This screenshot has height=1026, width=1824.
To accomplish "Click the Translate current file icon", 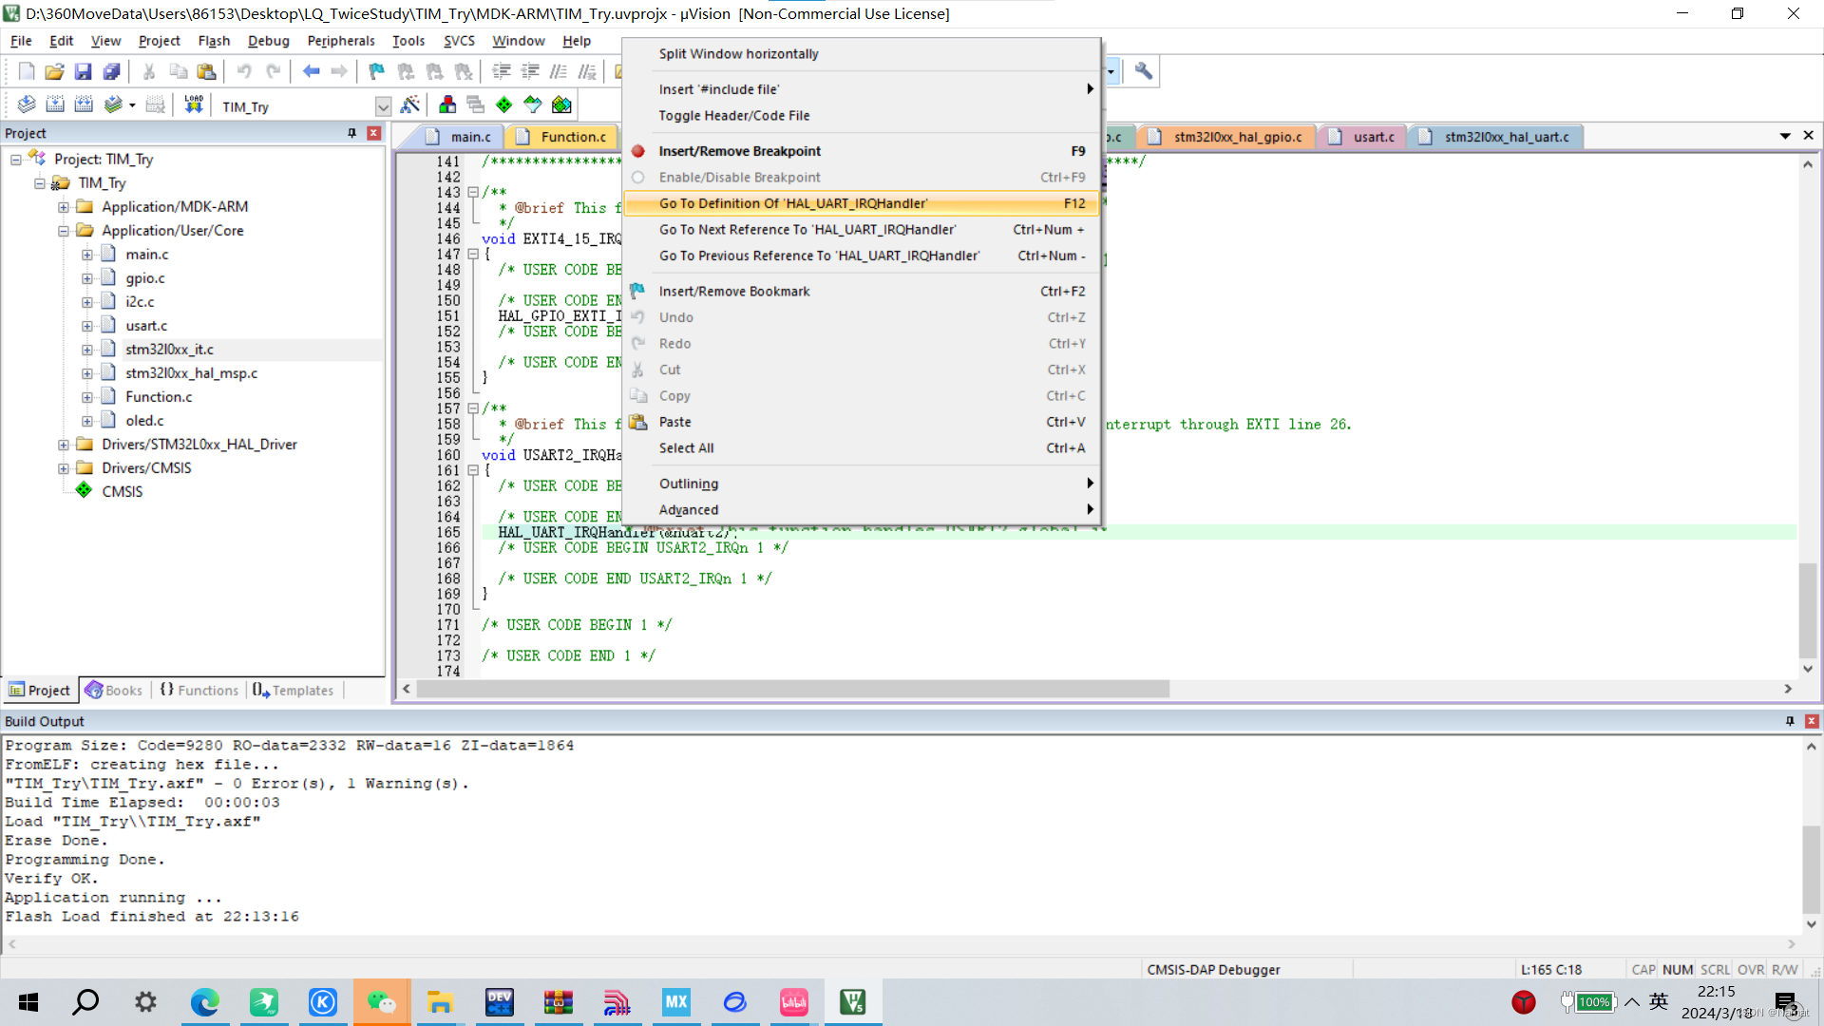I will click(x=27, y=104).
